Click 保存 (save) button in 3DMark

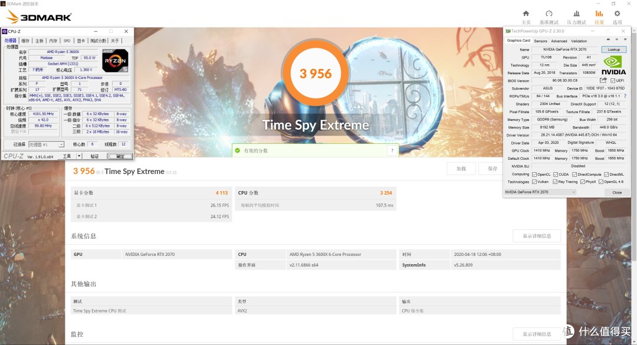point(492,169)
